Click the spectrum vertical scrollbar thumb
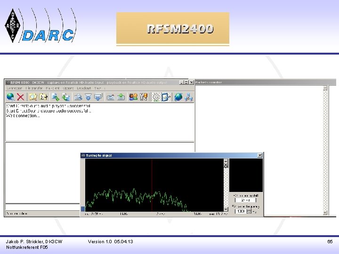The height and width of the screenshot is (254, 339). 226,166
